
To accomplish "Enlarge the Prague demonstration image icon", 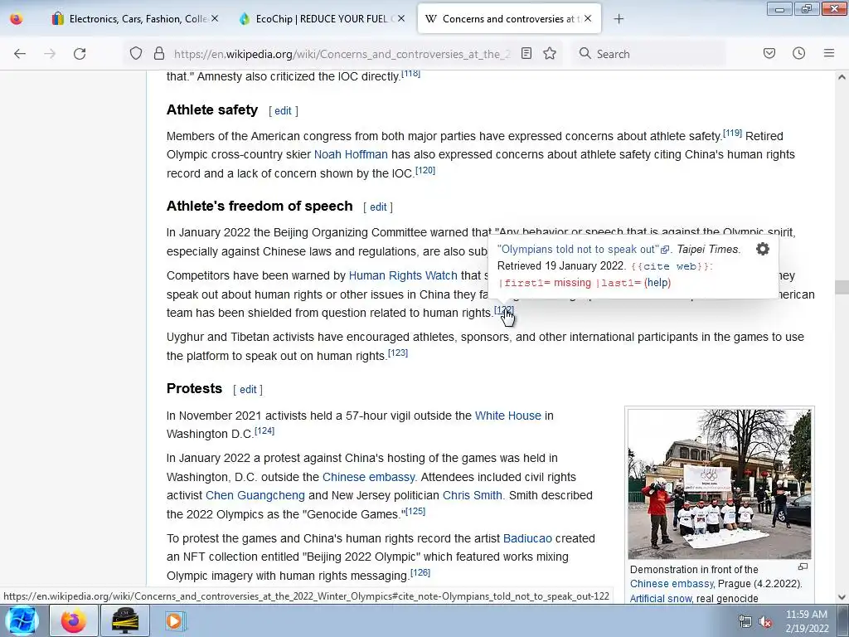I will coord(803,566).
